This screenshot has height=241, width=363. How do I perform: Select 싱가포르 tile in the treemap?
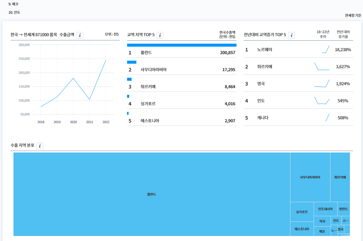click(302, 212)
